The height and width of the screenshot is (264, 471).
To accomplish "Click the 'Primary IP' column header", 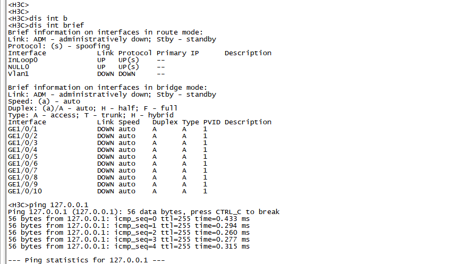I will coord(178,53).
